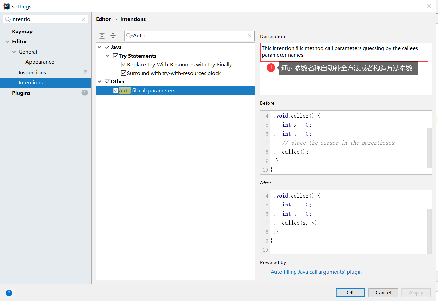Focus the intentions filter field
This screenshot has height=302, width=438.
189,36
